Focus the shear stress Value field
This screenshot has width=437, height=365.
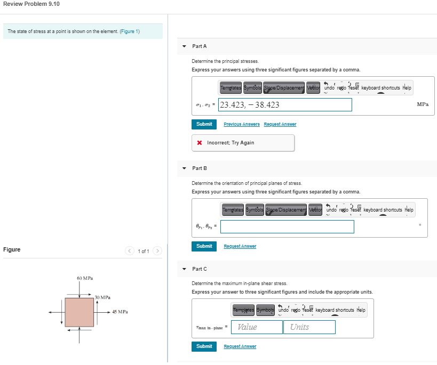(257, 327)
